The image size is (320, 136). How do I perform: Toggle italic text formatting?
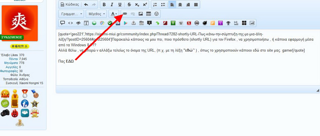[112, 4]
